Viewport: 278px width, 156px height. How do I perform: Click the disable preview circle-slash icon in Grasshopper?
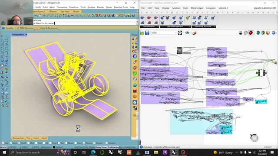click(x=245, y=33)
